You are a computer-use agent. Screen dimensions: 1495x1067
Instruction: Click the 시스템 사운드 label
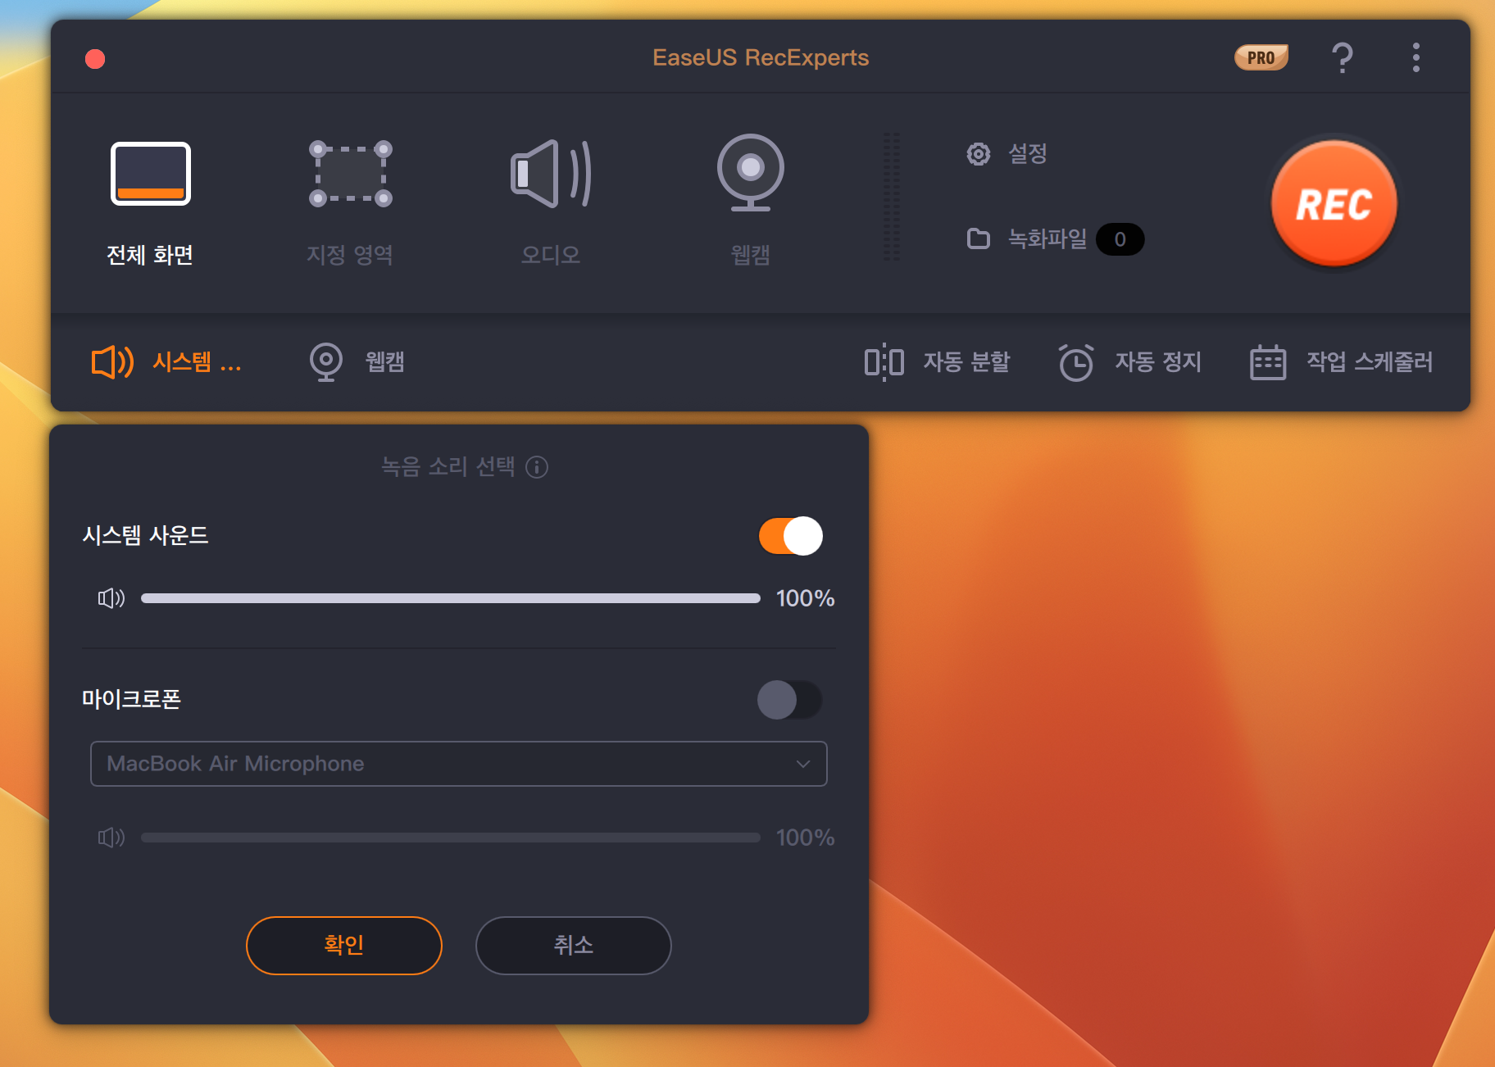146,535
